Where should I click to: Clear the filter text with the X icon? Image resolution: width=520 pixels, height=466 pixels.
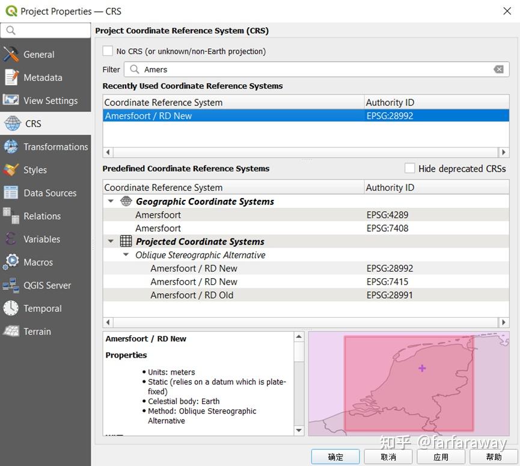click(x=498, y=69)
